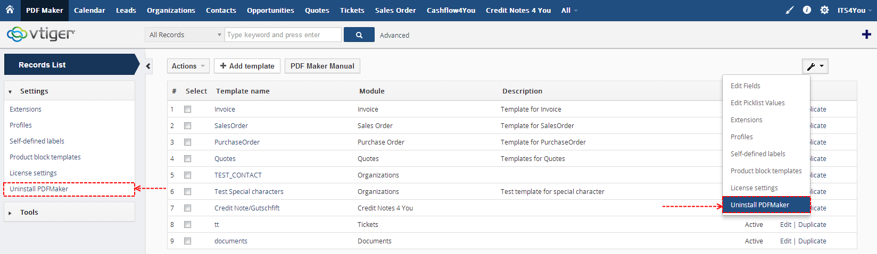This screenshot has width=877, height=254.
Task: Collapse the sidebar with the arrow toggle
Action: (x=148, y=66)
